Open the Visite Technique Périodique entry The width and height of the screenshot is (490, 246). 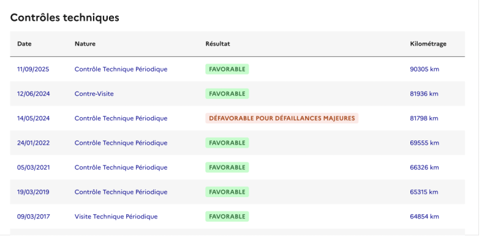(x=116, y=216)
